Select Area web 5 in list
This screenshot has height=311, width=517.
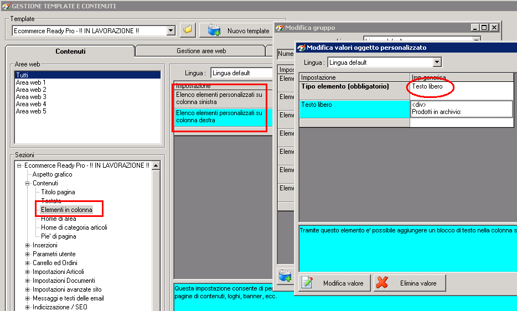[x=31, y=111]
